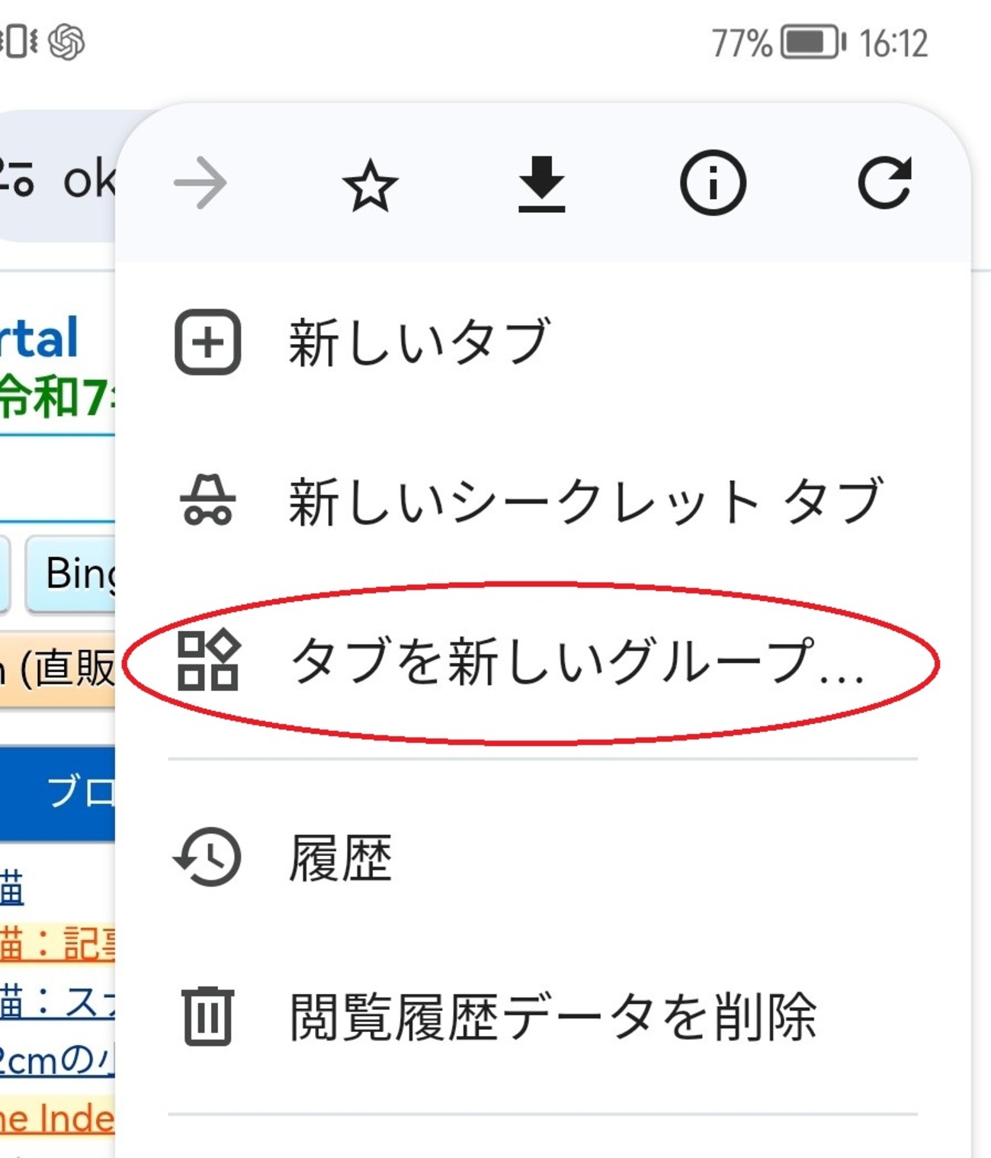Tap the blue ブロ tab on the page
The image size is (991, 1158).
click(x=76, y=793)
